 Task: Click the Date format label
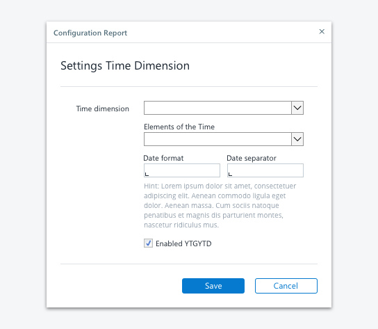(x=163, y=158)
